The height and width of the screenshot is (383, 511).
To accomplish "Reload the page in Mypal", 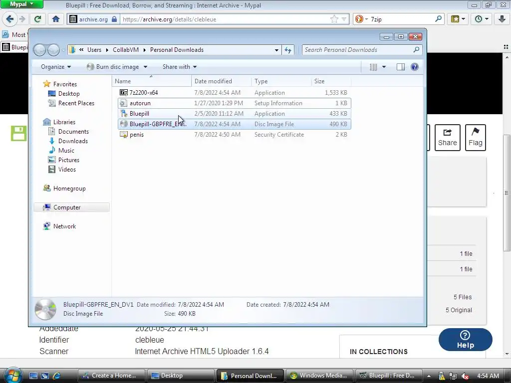I will 37,19.
